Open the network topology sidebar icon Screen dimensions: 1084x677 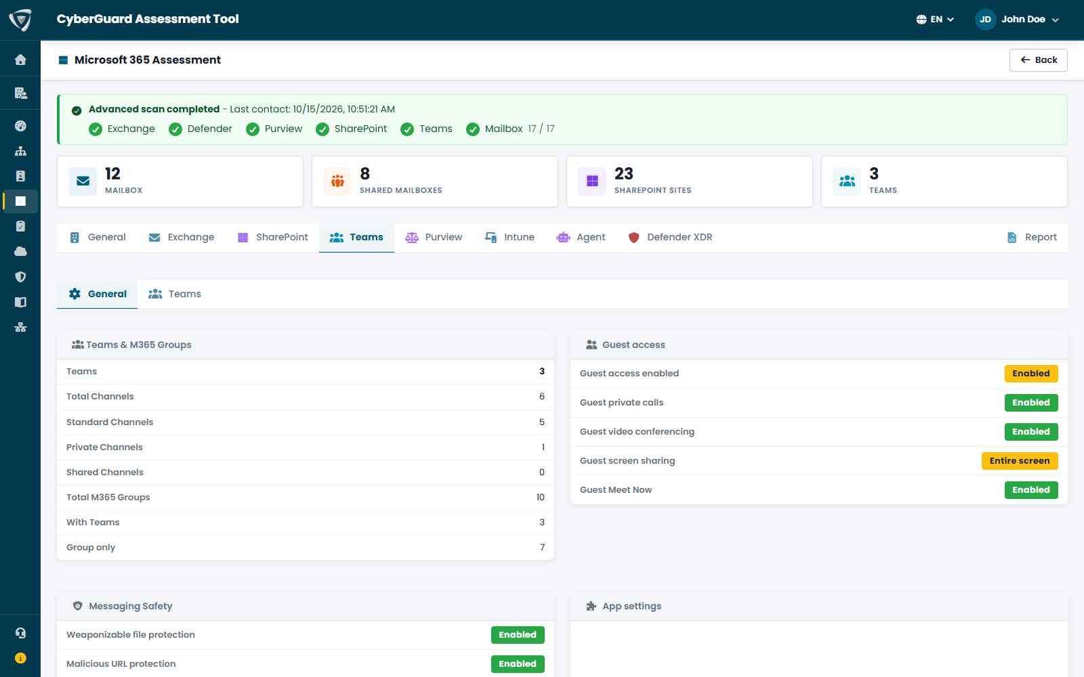[20, 327]
